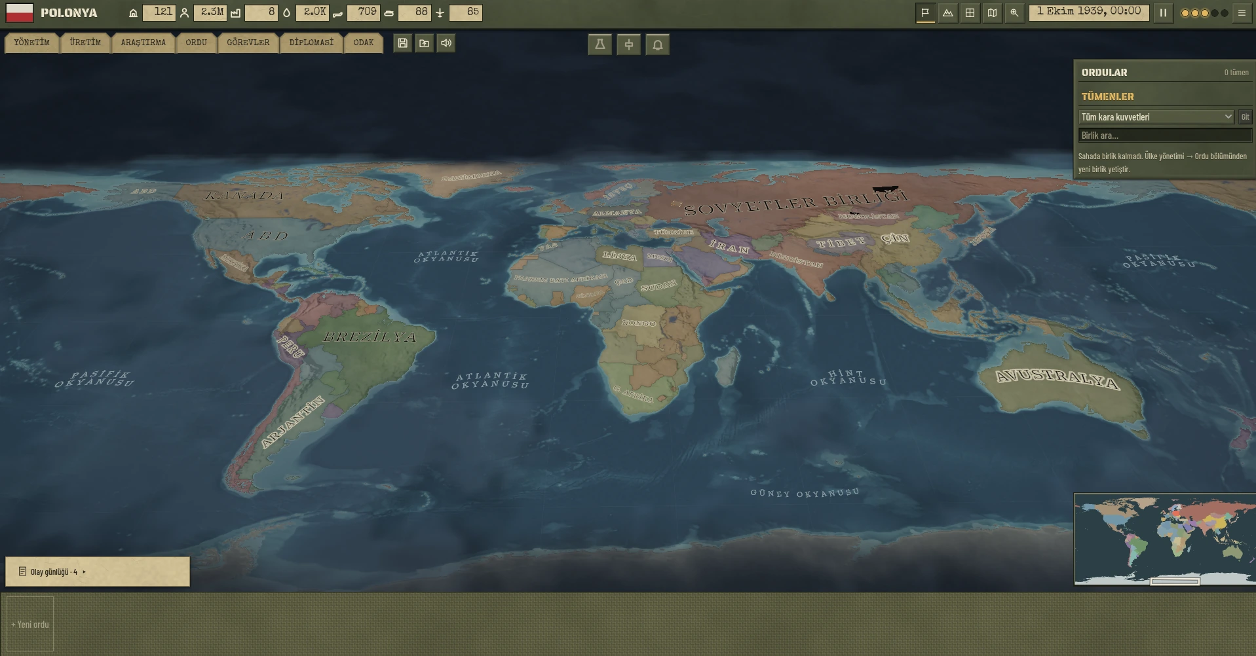Click the oil drop icon beside 2.0K
The image size is (1256, 656).
click(x=286, y=13)
